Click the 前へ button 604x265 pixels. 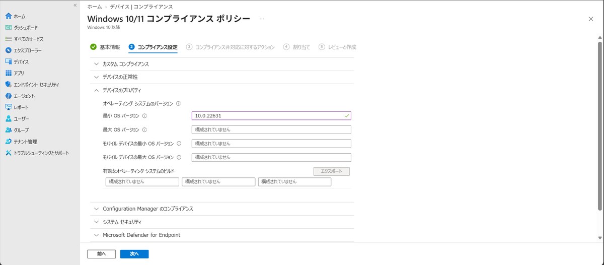tap(101, 254)
